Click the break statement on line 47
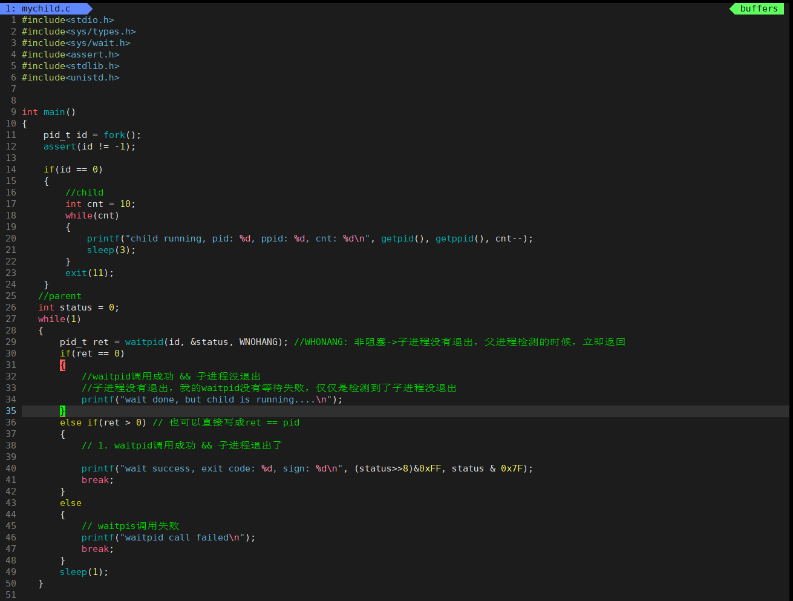793x601 pixels. coord(97,549)
